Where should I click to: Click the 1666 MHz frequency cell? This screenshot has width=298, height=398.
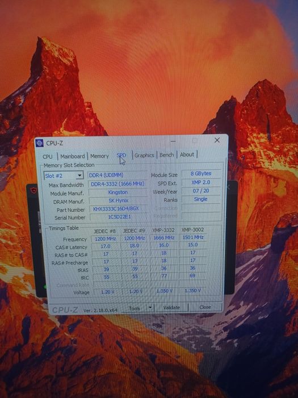click(x=163, y=238)
